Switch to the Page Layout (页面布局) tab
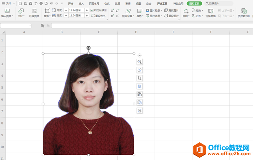Viewport: 253px width, 160px height. (x=94, y=3)
